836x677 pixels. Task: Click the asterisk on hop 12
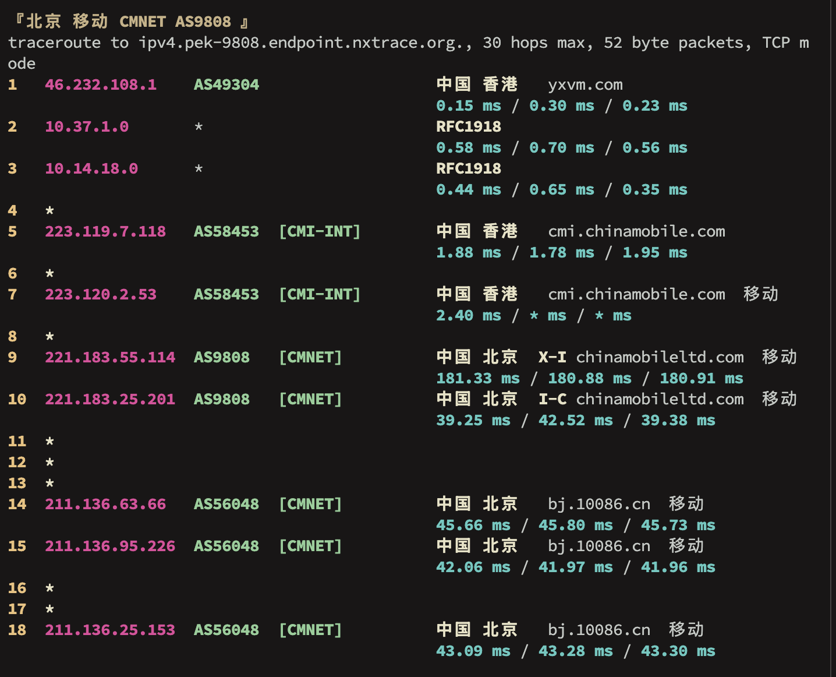click(x=49, y=462)
